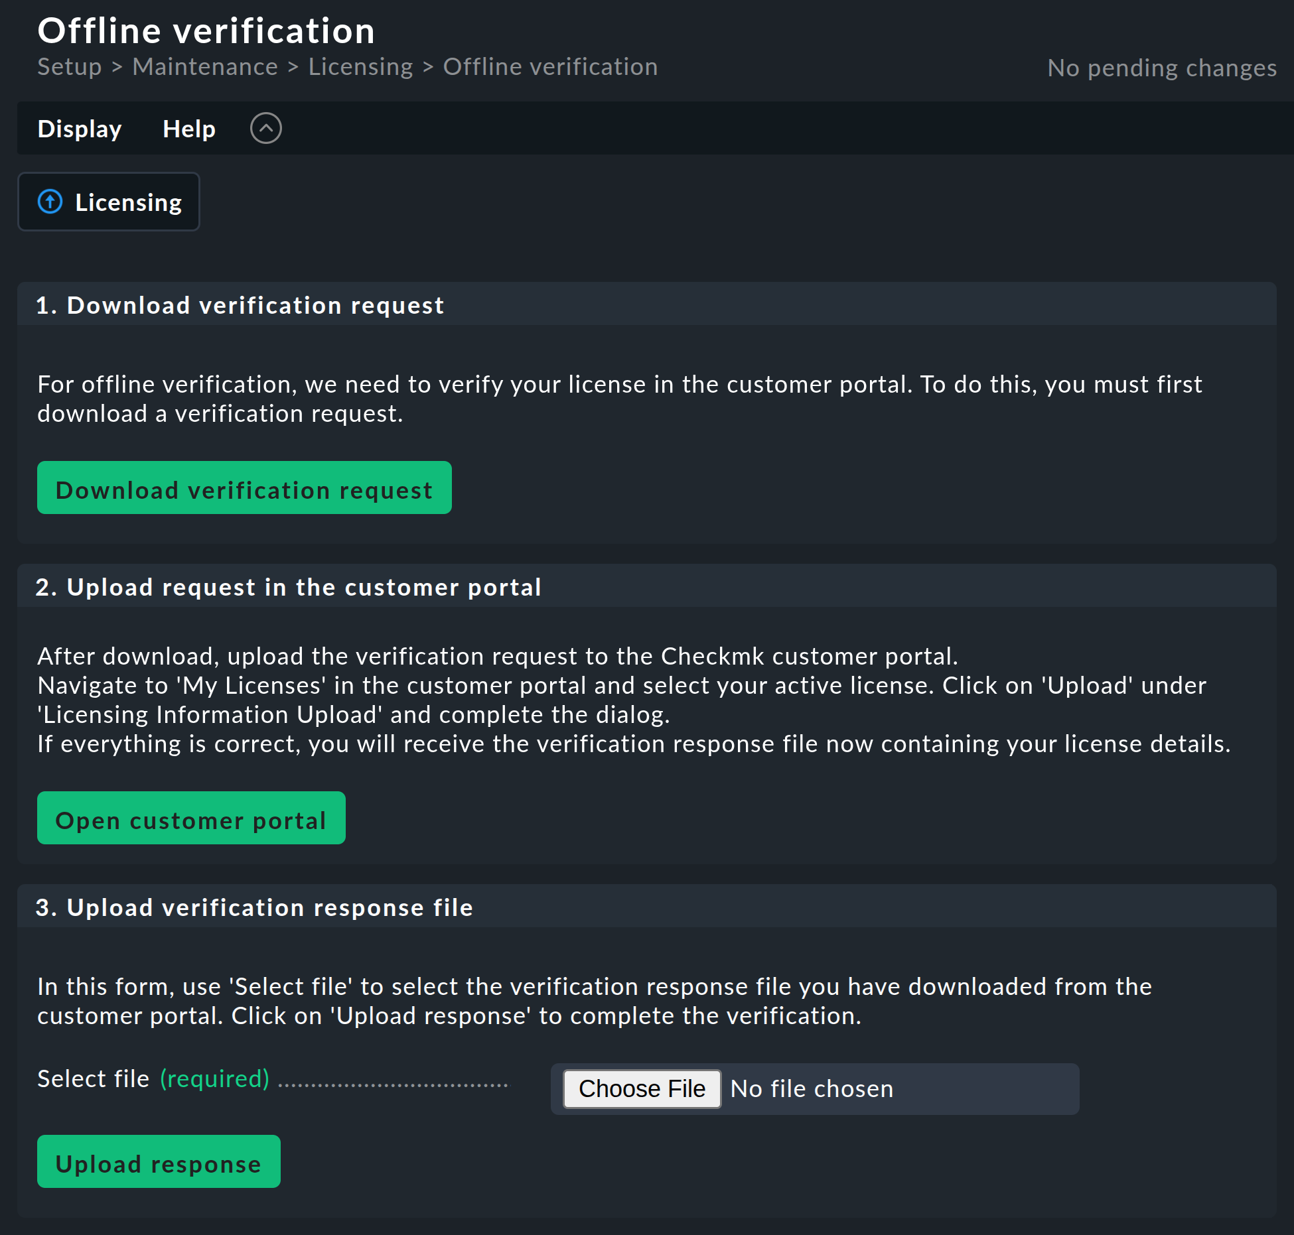Open the Setup breadcrumb link

69,66
